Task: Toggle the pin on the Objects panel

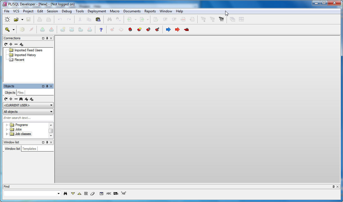Action: pyautogui.click(x=47, y=86)
